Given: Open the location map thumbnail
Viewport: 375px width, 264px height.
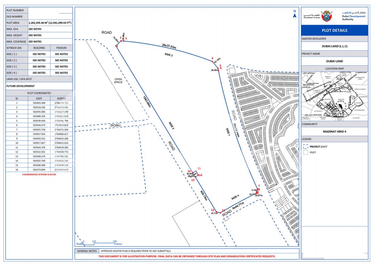Looking at the screenshot, I should tap(335, 96).
